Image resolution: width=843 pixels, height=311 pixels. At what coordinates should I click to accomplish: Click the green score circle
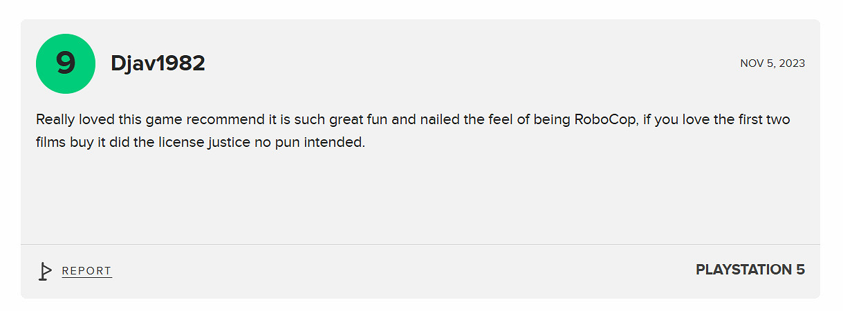coord(65,63)
